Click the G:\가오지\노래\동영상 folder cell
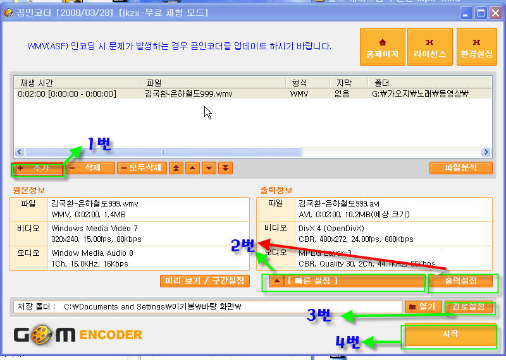Screen dimensions: 506x360 point(420,94)
